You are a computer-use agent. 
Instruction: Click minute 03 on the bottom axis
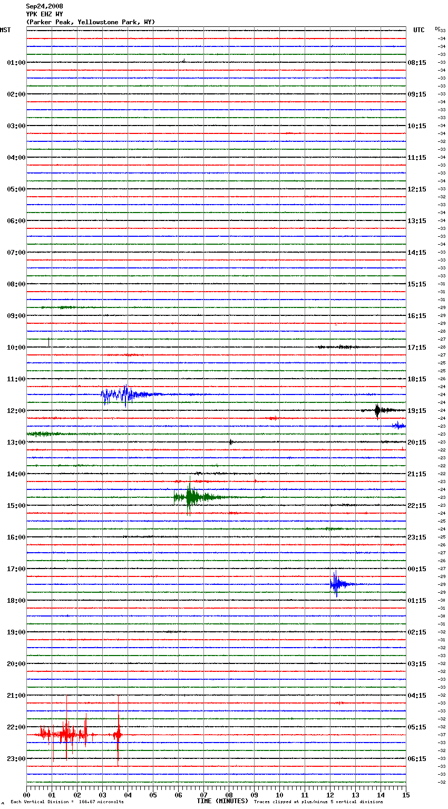102,795
